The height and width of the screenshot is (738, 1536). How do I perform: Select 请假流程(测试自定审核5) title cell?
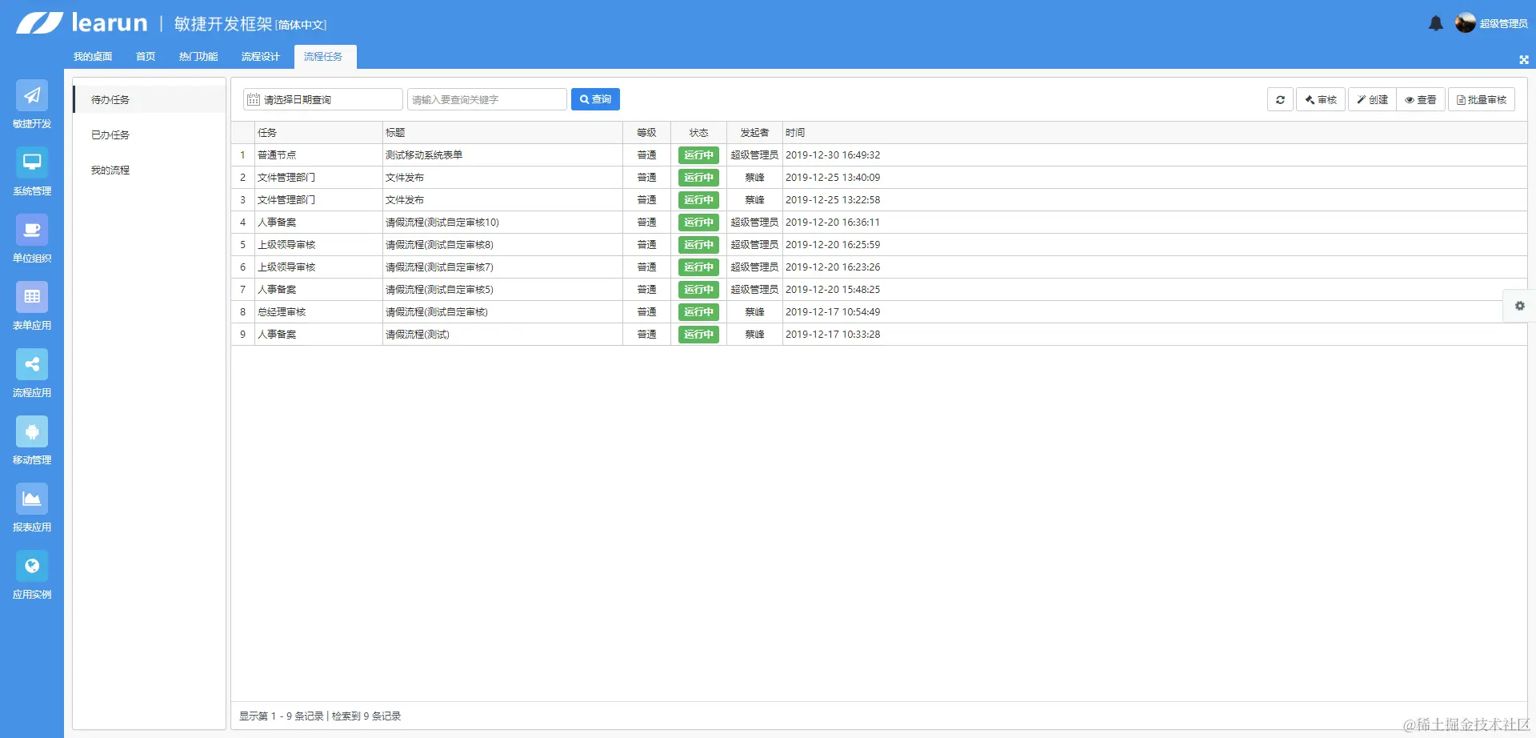502,289
